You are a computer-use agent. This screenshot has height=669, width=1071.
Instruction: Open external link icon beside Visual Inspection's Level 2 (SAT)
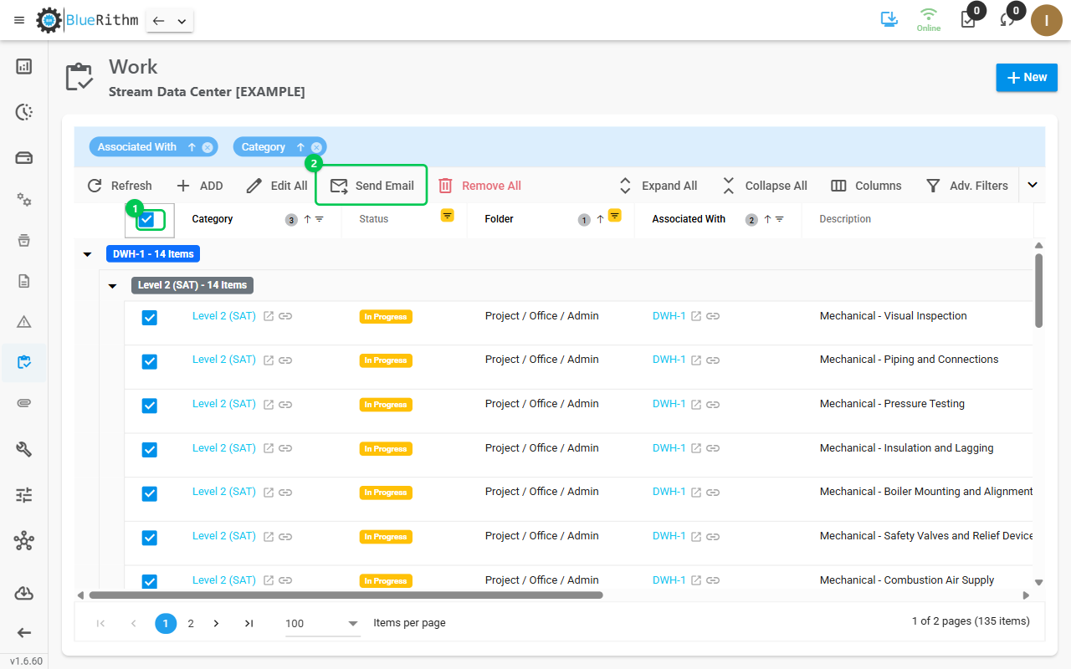tap(269, 316)
